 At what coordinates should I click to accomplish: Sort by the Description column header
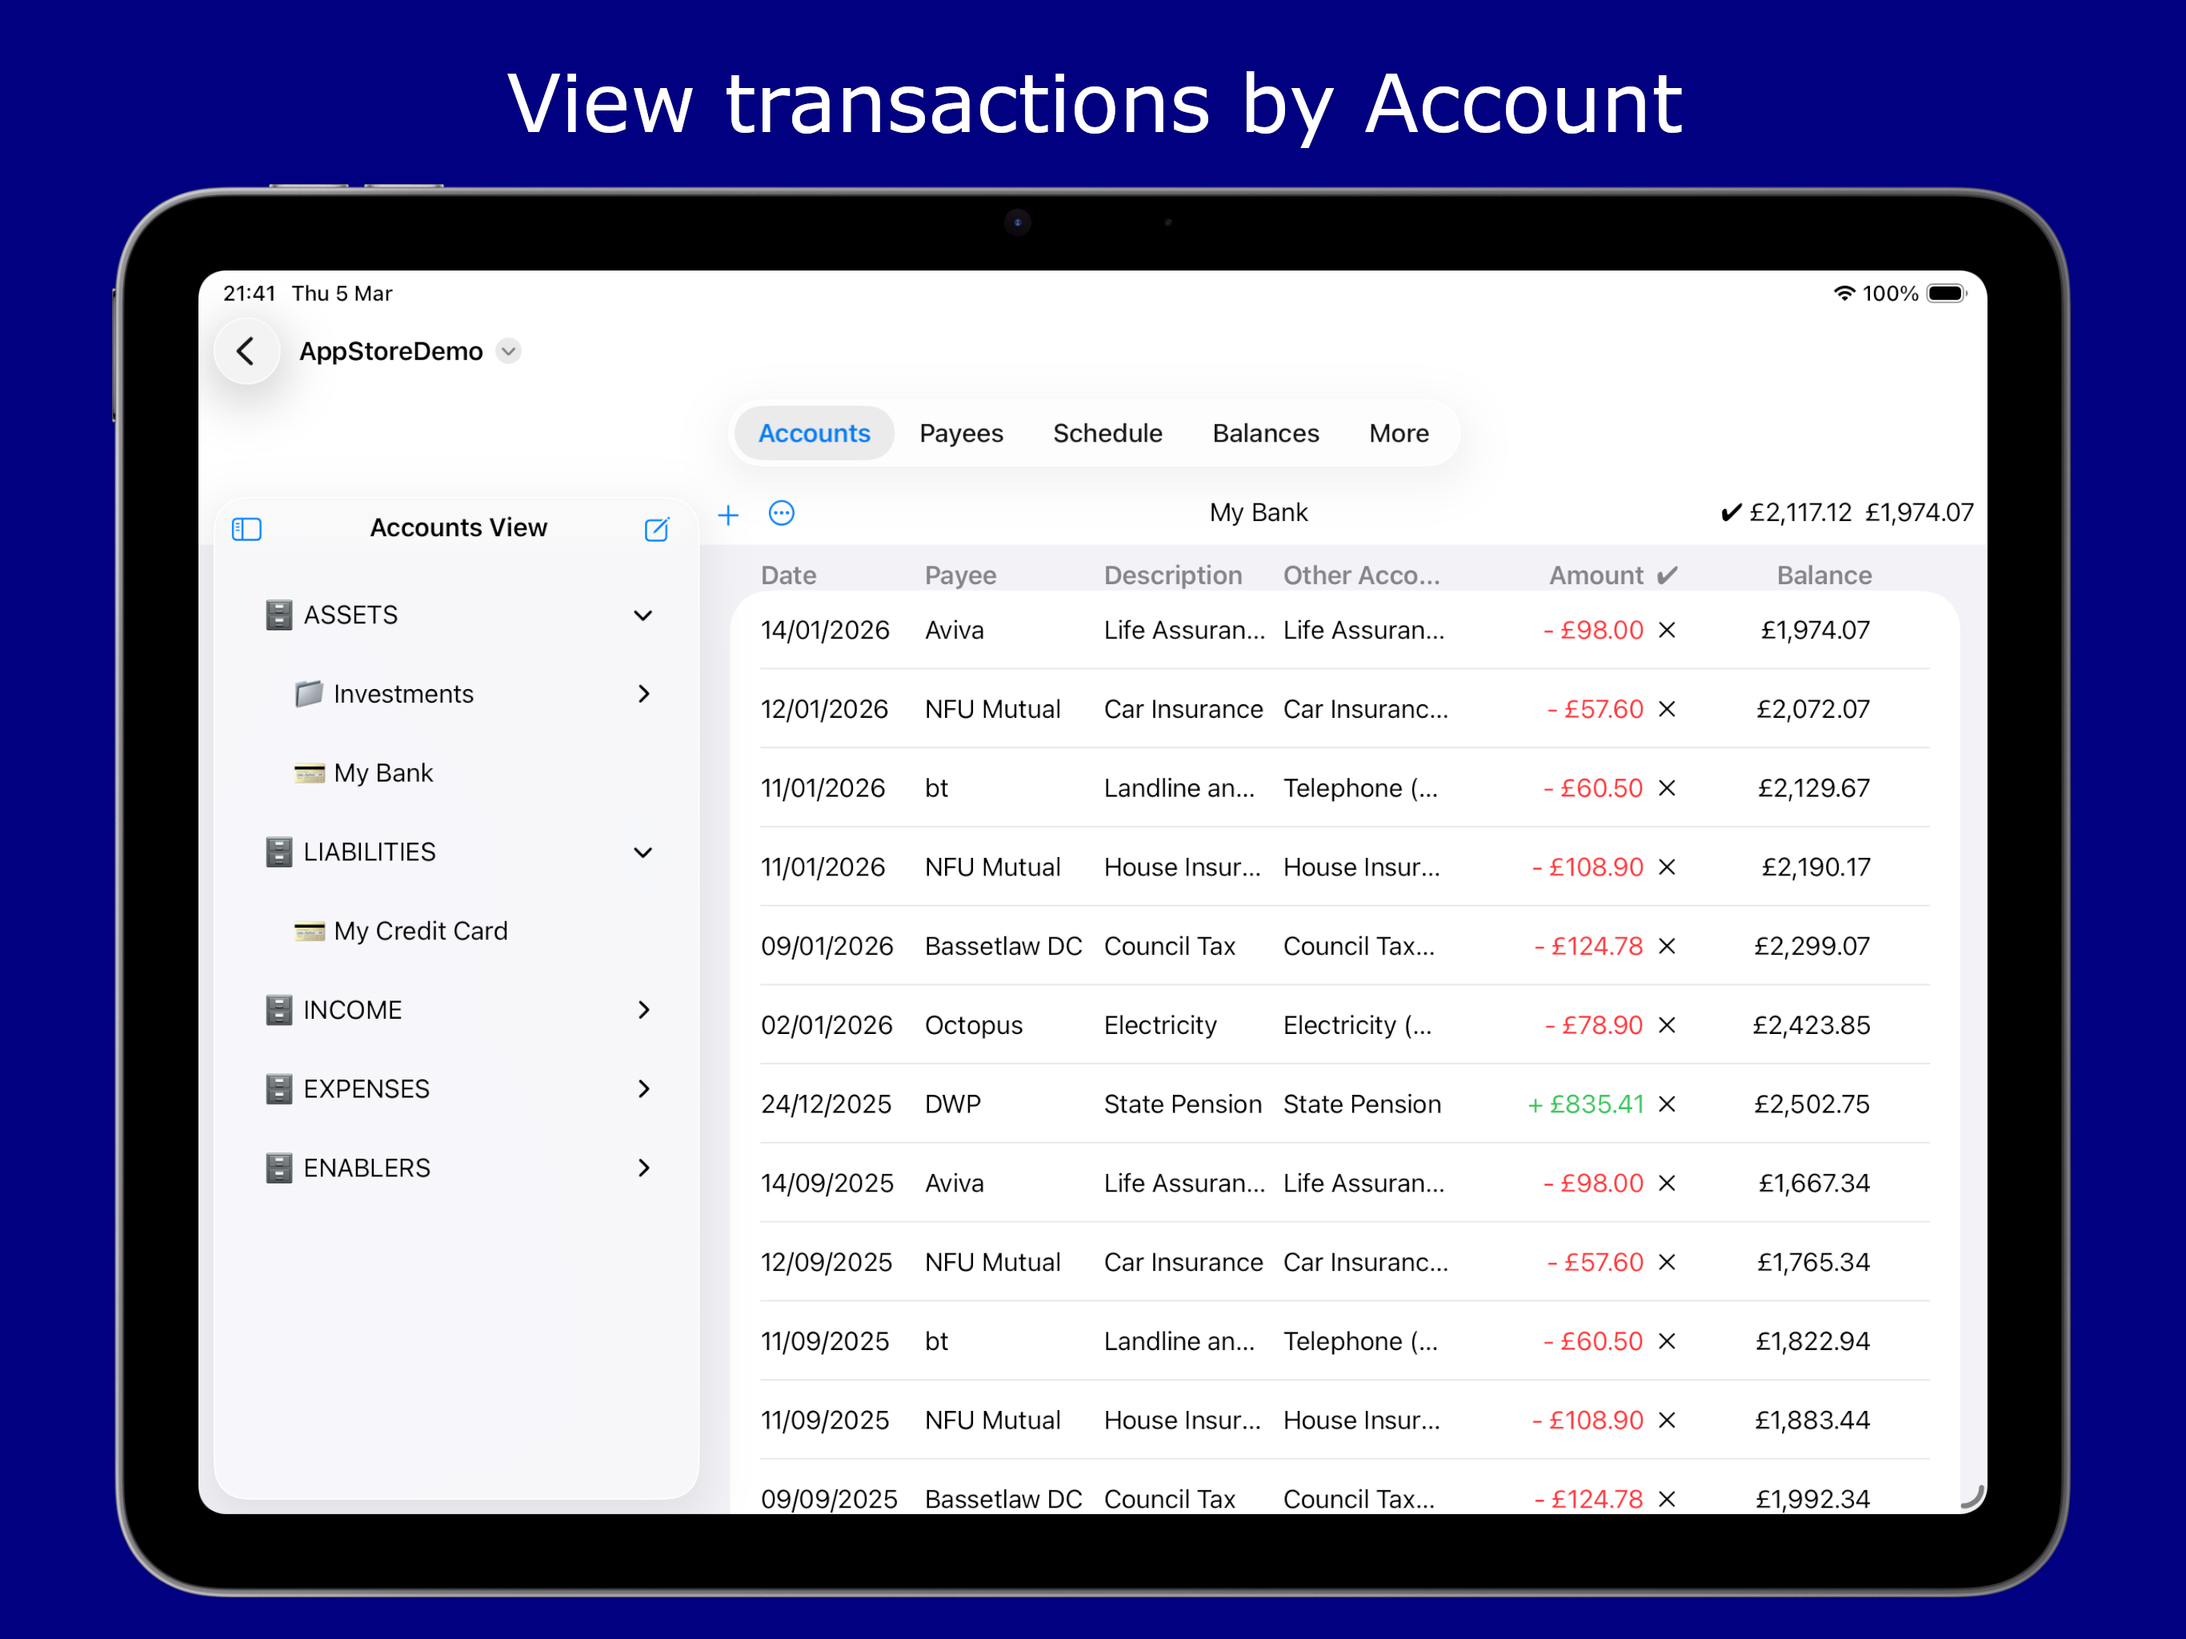1173,575
